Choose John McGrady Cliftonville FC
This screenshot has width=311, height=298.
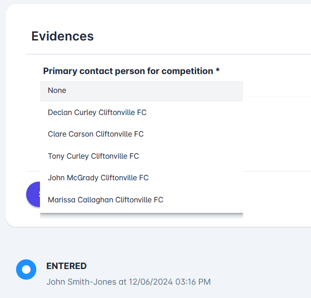98,178
